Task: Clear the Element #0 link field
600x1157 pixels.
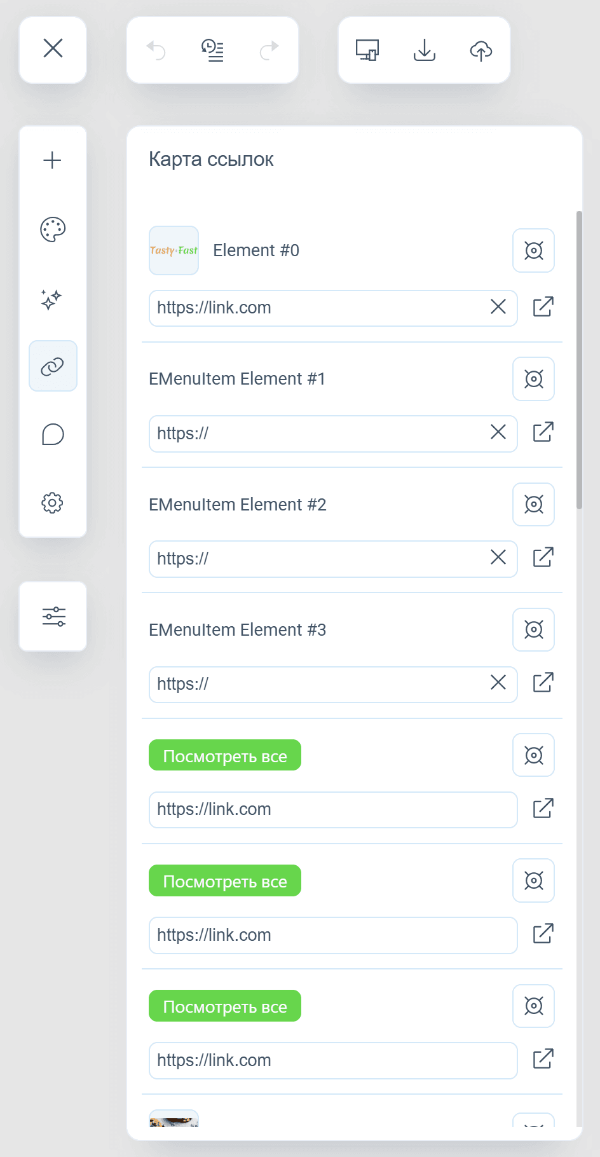Action: [x=498, y=307]
